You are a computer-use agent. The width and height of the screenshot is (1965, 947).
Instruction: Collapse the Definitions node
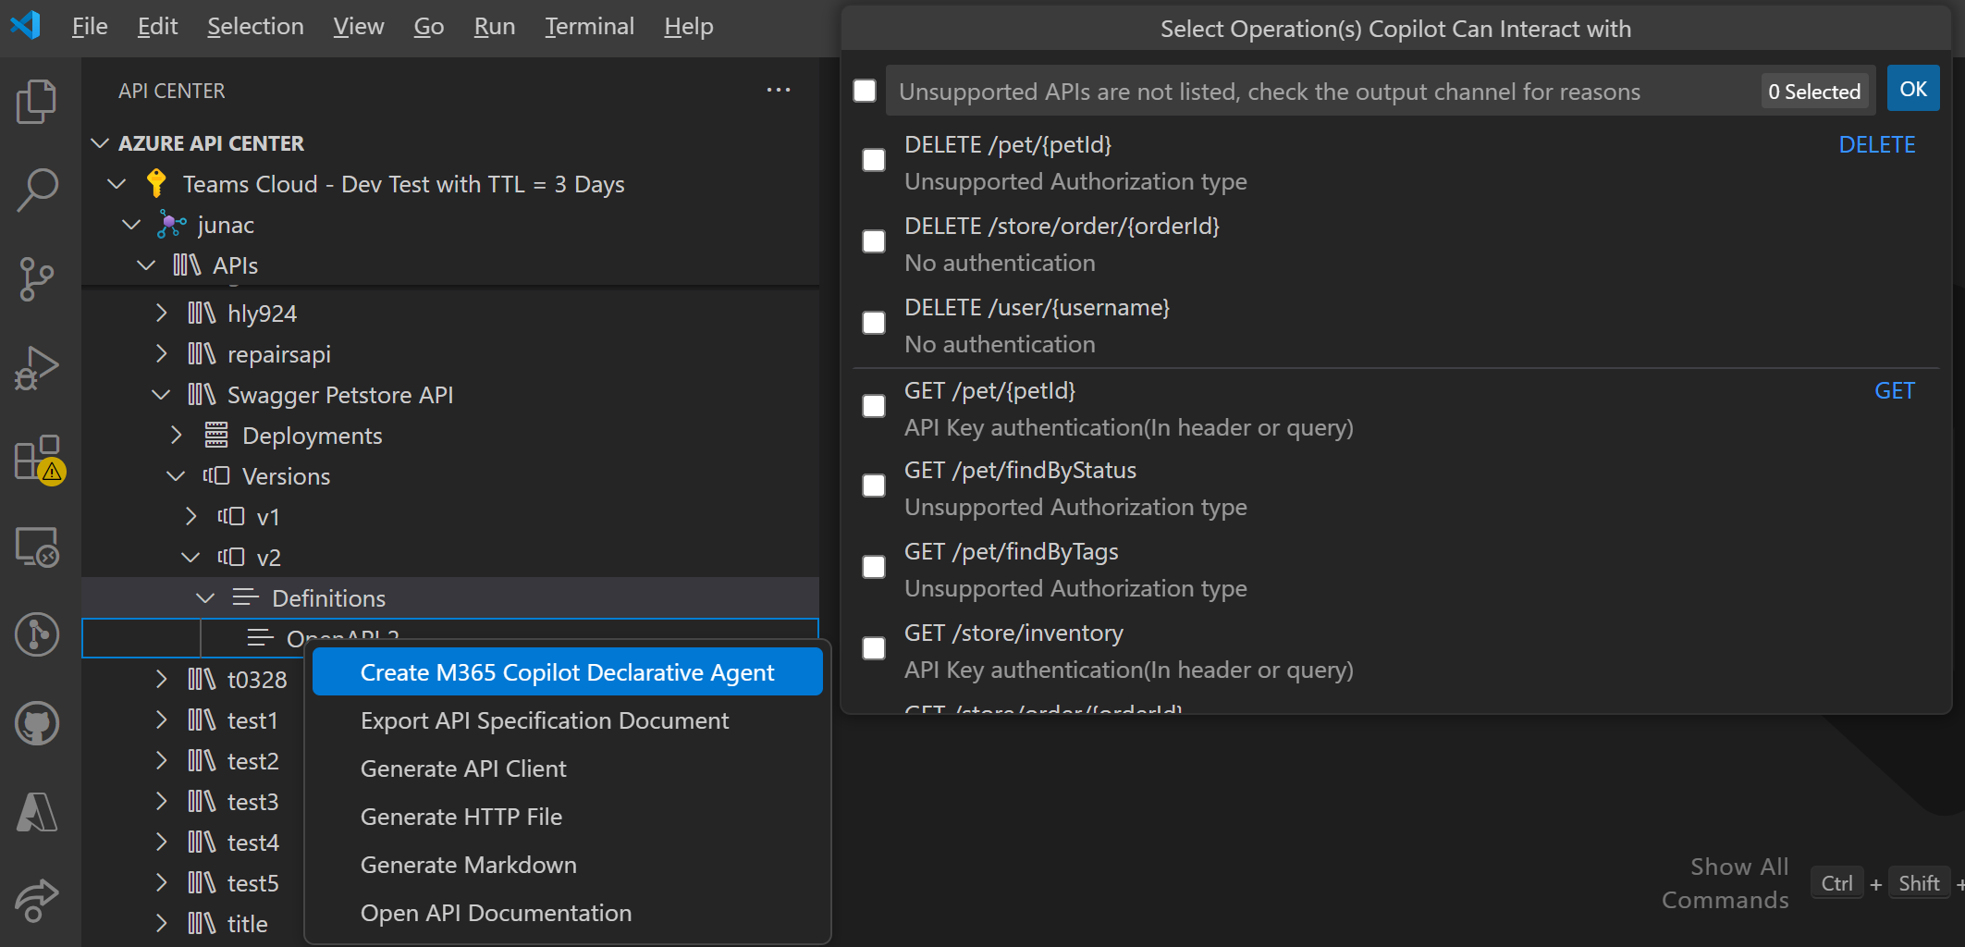pyautogui.click(x=205, y=598)
